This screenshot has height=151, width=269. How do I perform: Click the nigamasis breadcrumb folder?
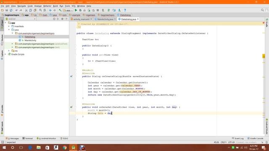tap(89, 15)
